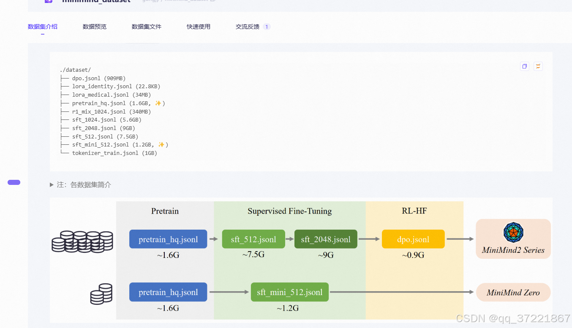Click the Pretrain heading in the diagram
Screen dimensions: 572x328
(165, 211)
